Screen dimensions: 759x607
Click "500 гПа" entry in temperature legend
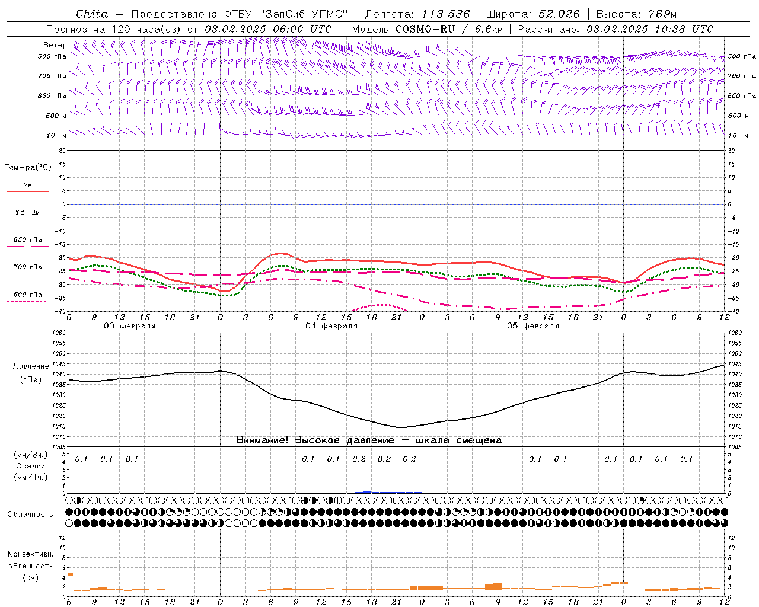pyautogui.click(x=28, y=294)
